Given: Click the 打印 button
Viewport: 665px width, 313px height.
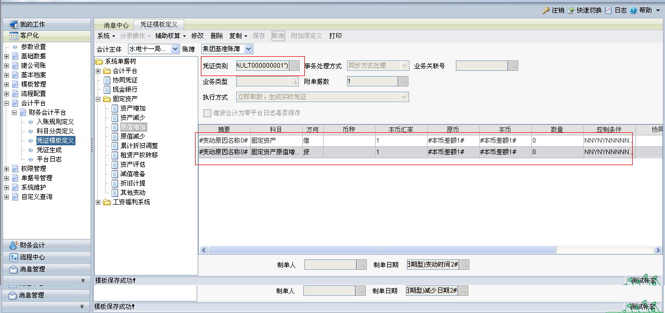Looking at the screenshot, I should 335,36.
